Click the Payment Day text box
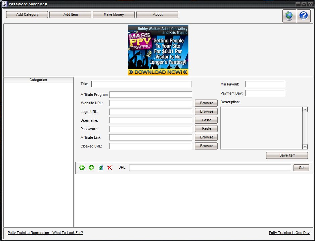This screenshot has width=315, height=241. click(x=265, y=93)
